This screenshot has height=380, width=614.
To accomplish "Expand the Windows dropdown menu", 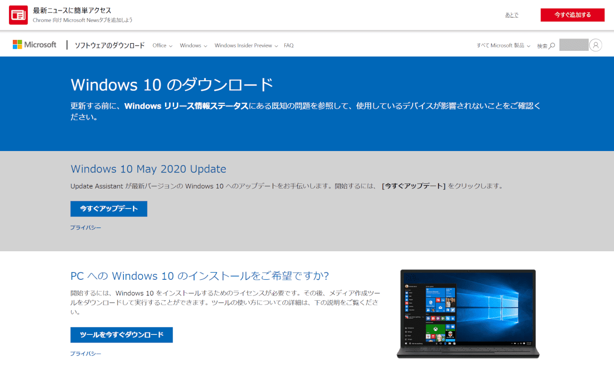I will (194, 46).
